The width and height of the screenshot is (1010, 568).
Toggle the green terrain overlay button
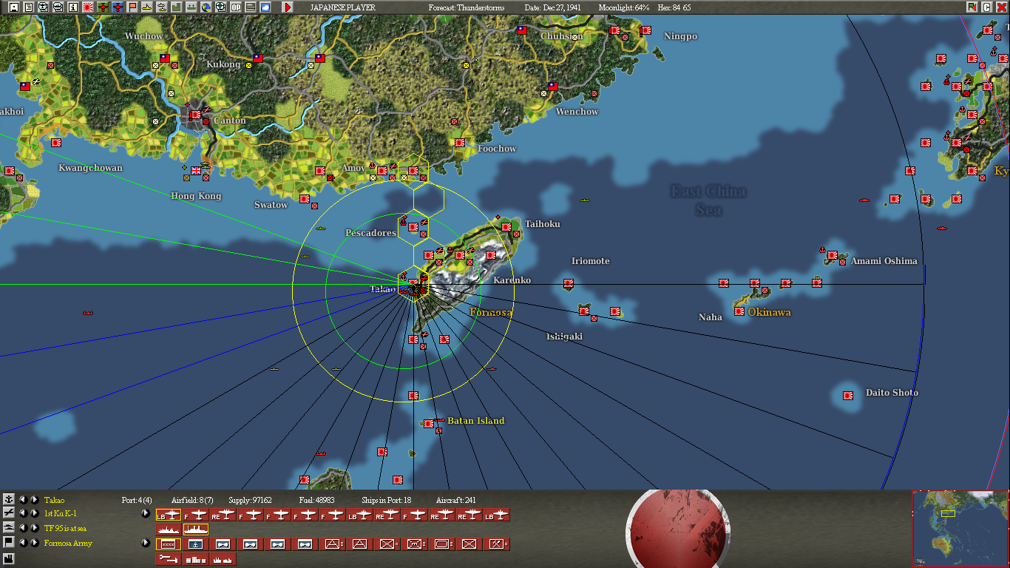click(177, 7)
